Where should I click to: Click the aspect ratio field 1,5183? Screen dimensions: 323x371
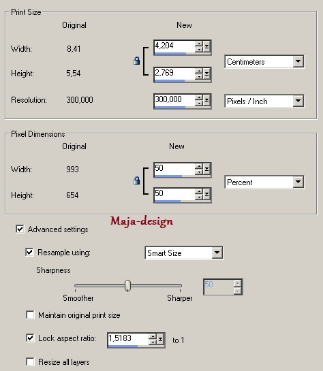128,340
